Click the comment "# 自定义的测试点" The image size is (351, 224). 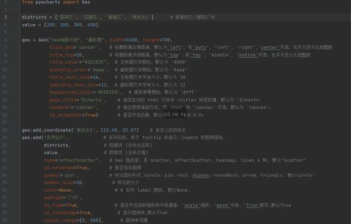167,130
